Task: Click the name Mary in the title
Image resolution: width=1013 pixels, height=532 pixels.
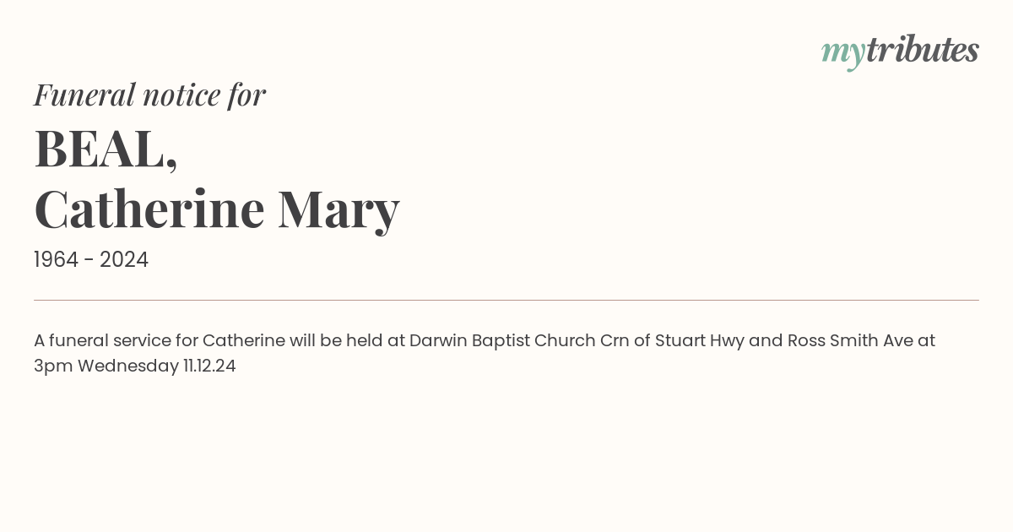Action: pos(339,211)
